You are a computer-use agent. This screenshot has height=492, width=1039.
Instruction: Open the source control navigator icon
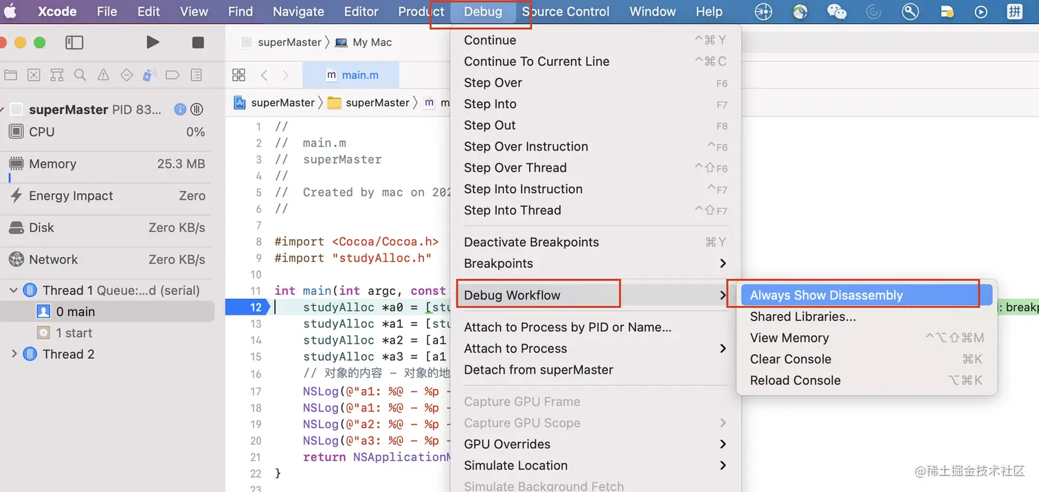pyautogui.click(x=34, y=75)
